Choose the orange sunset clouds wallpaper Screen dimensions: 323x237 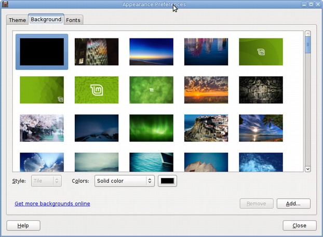point(206,90)
